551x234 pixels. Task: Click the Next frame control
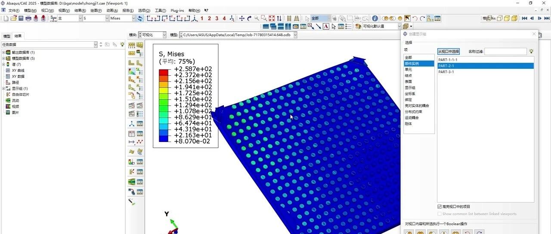(539, 18)
